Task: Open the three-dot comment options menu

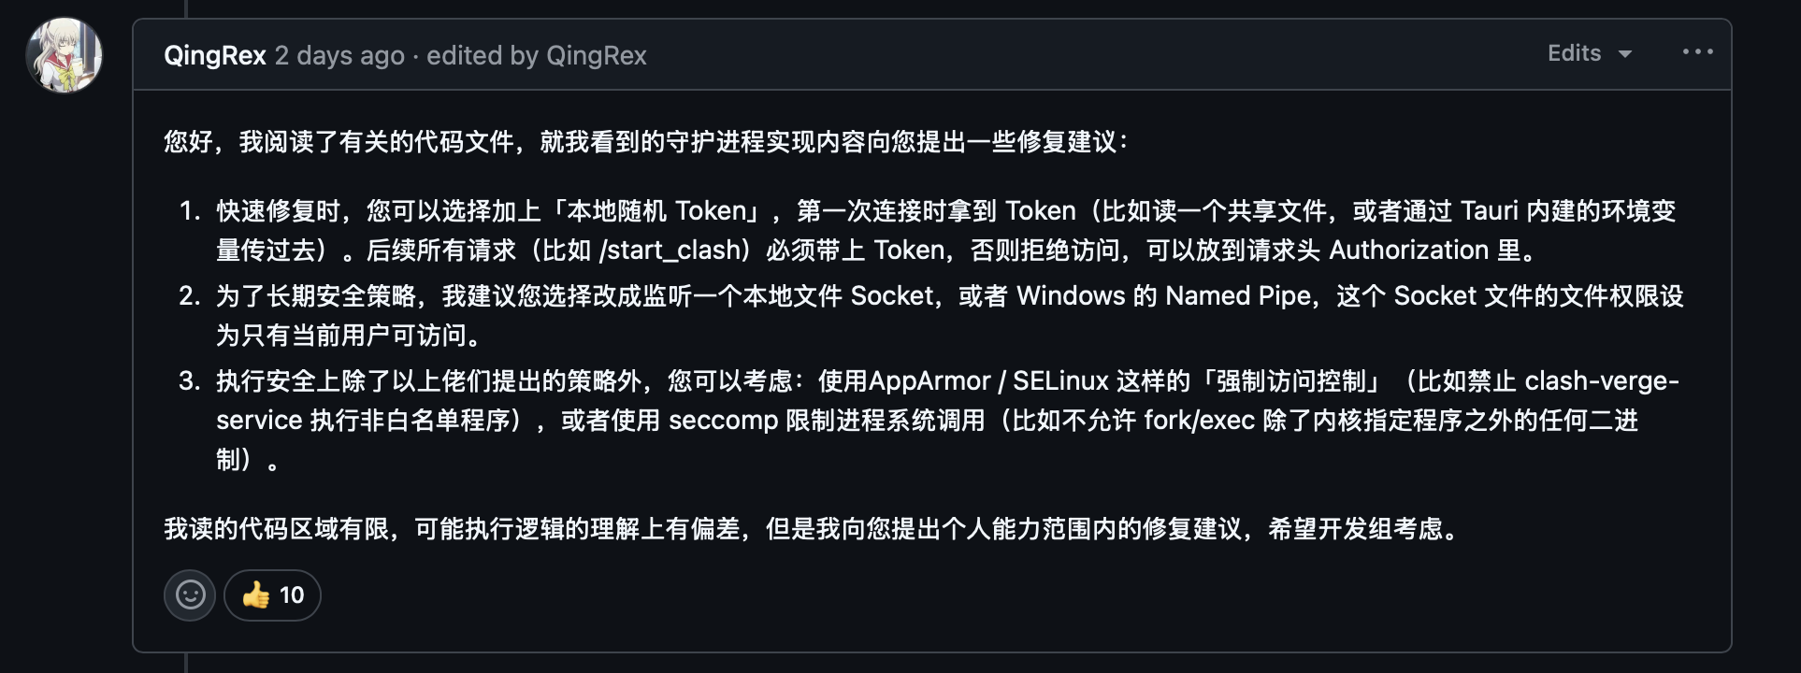Action: coord(1697,52)
